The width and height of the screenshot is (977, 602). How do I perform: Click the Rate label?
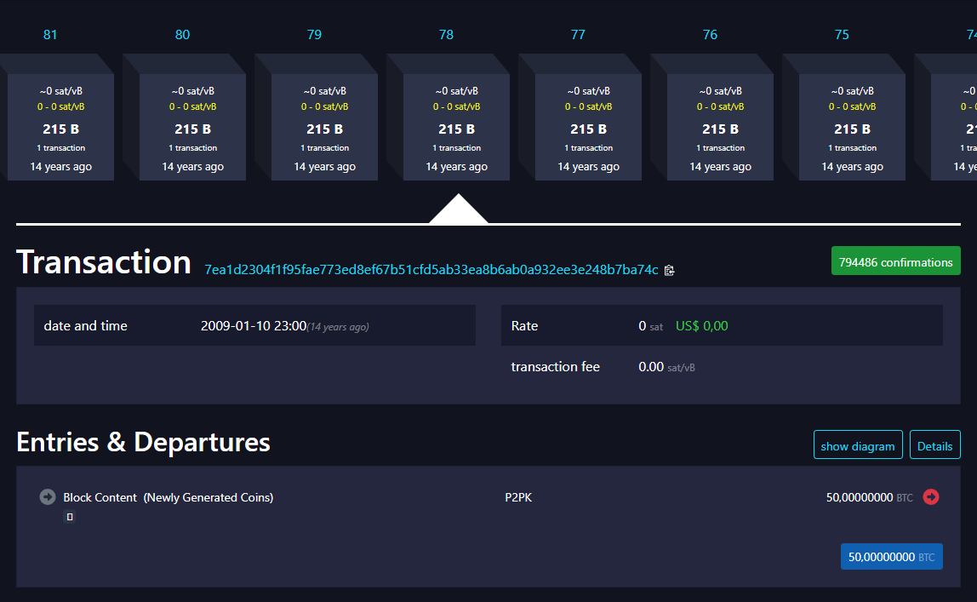pos(524,326)
